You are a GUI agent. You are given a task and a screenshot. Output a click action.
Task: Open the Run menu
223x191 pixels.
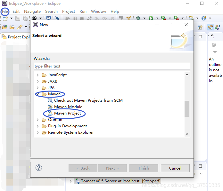click(x=83, y=12)
